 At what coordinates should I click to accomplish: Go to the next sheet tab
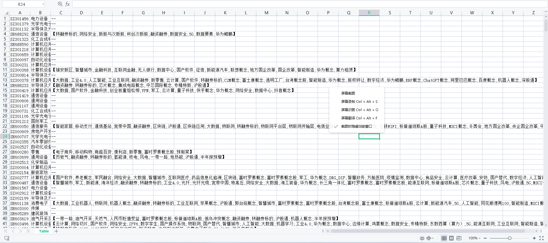(20, 231)
